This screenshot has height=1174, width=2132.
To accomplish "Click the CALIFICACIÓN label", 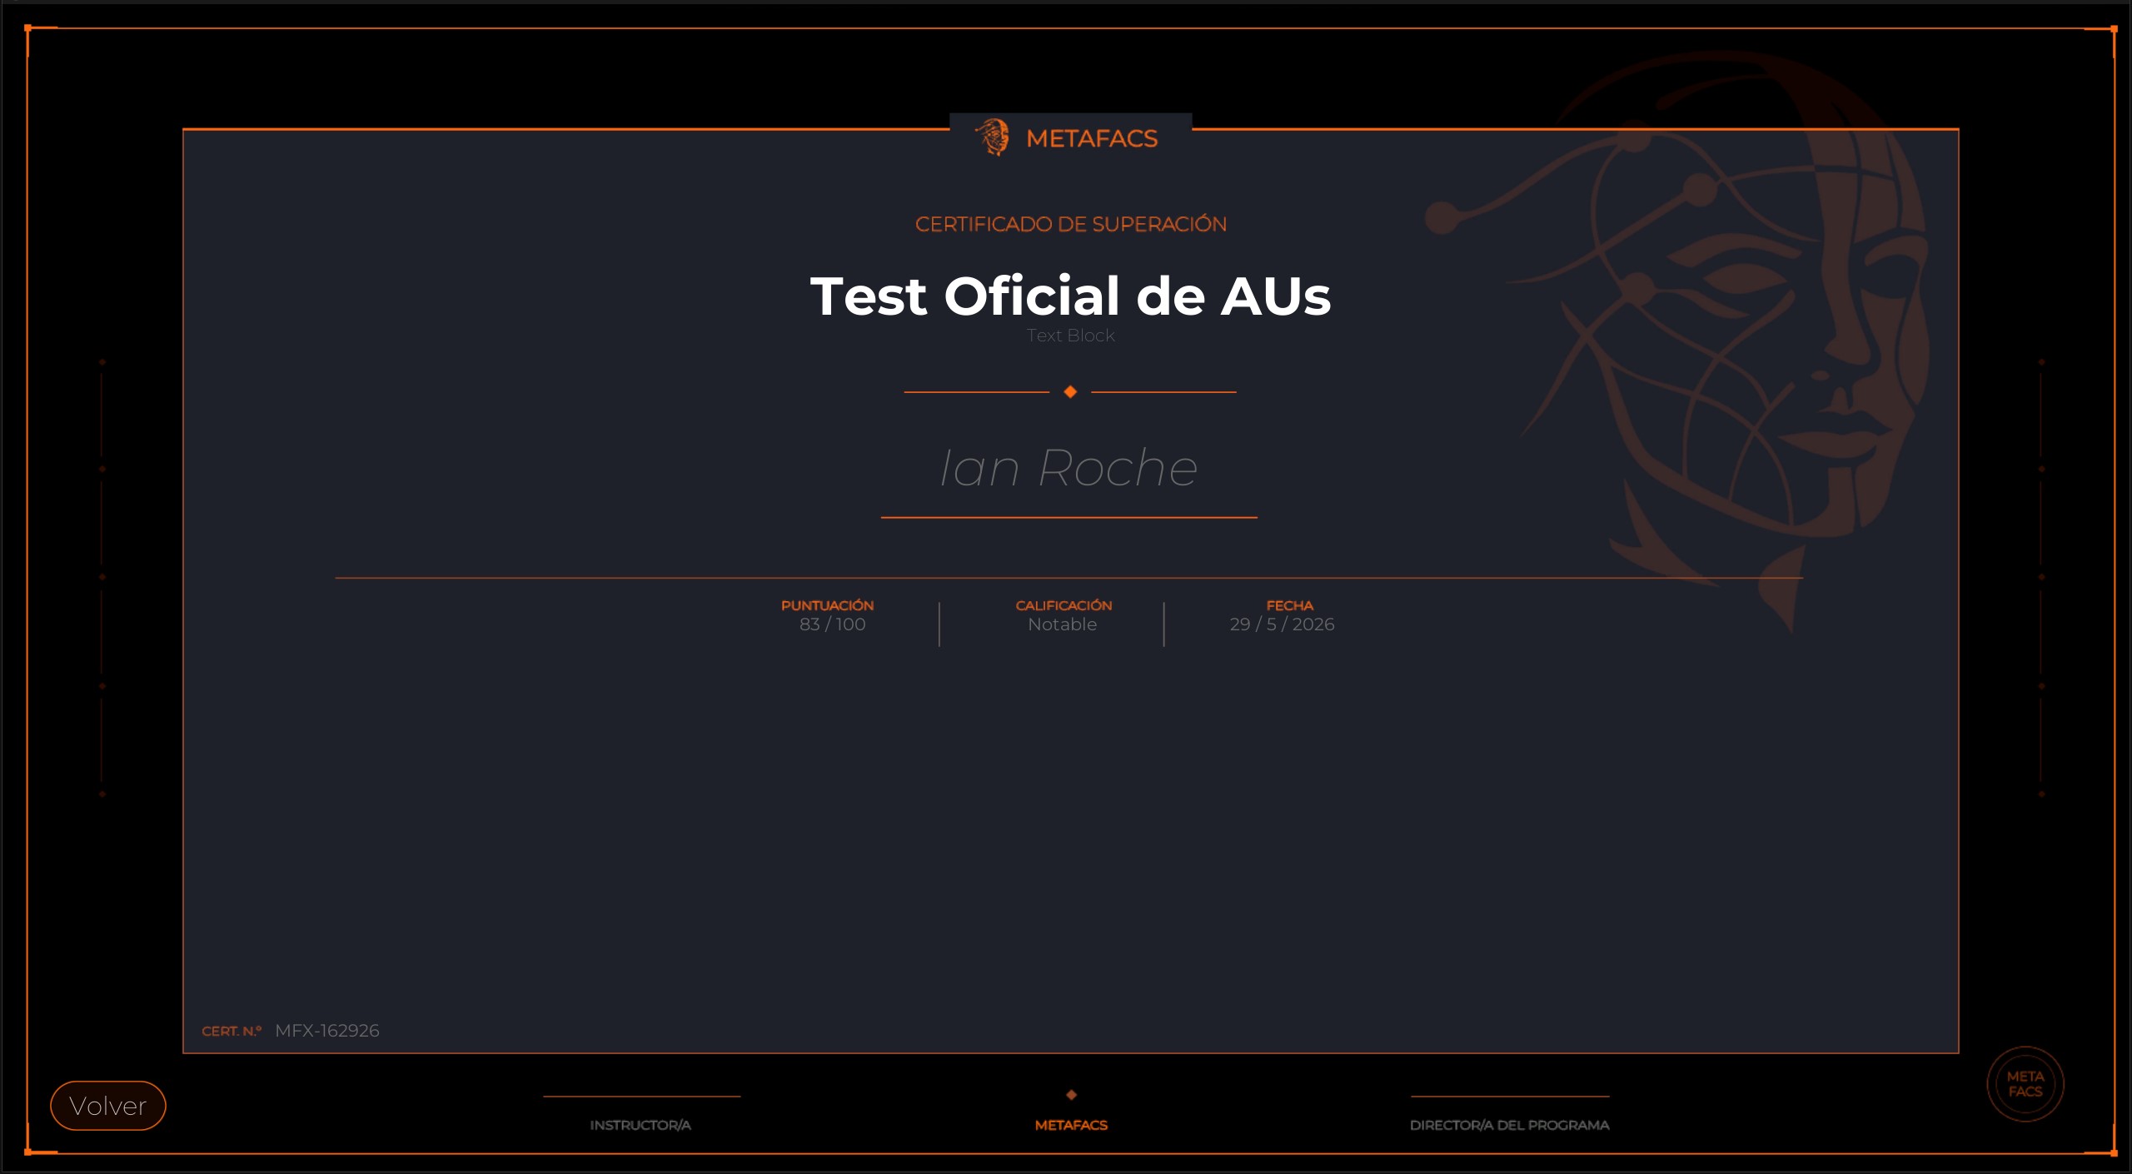I will pyautogui.click(x=1064, y=605).
